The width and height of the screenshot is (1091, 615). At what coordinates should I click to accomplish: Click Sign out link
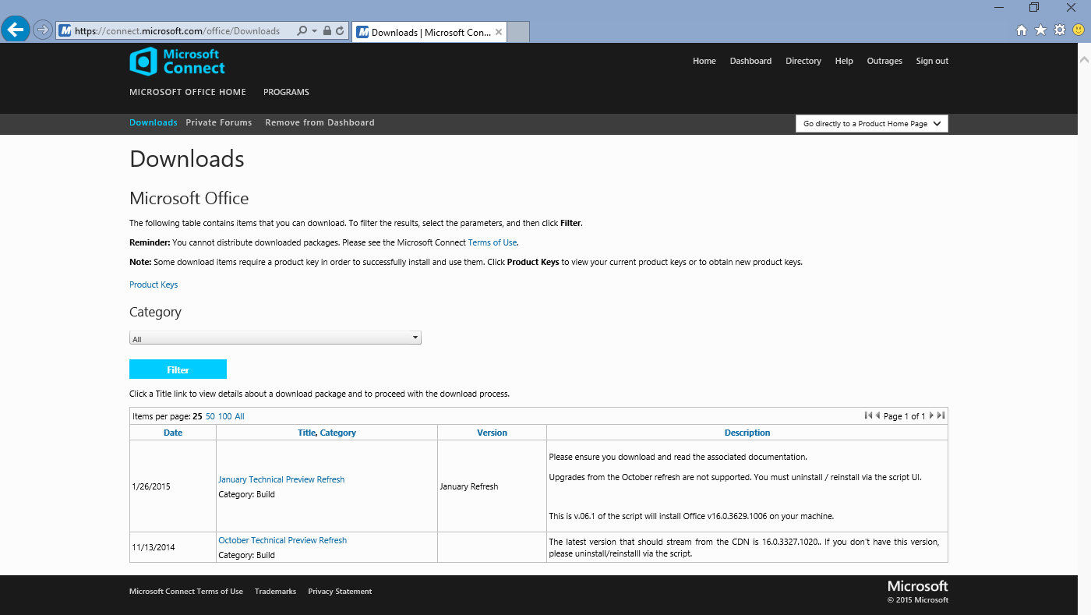pyautogui.click(x=932, y=61)
